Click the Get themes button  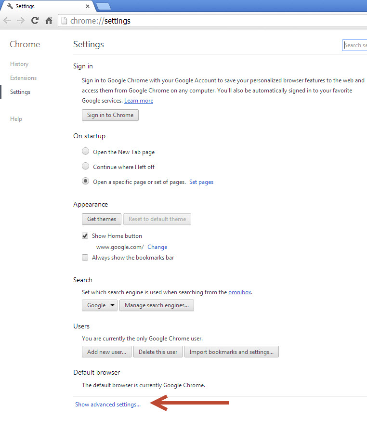pos(102,219)
